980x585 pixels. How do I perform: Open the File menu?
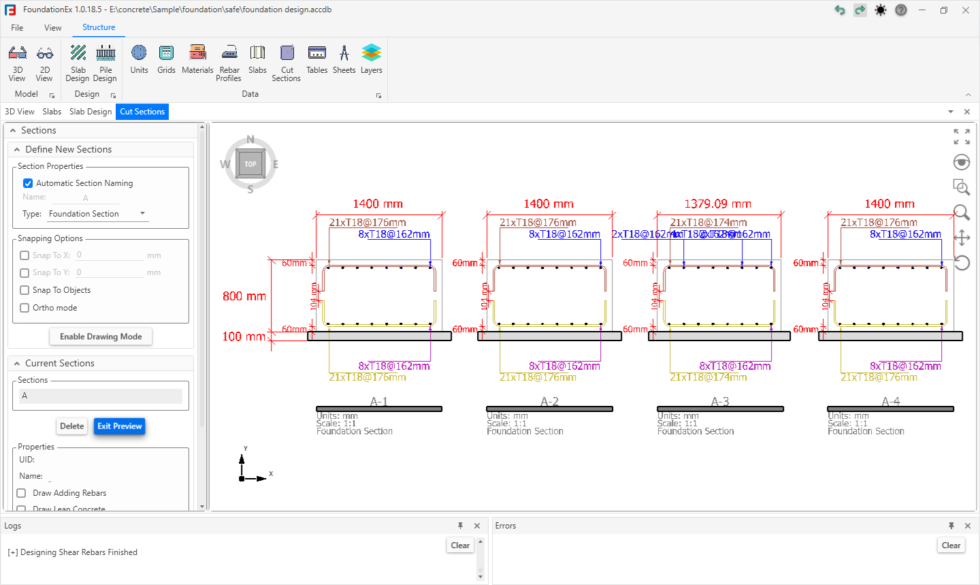click(x=17, y=28)
